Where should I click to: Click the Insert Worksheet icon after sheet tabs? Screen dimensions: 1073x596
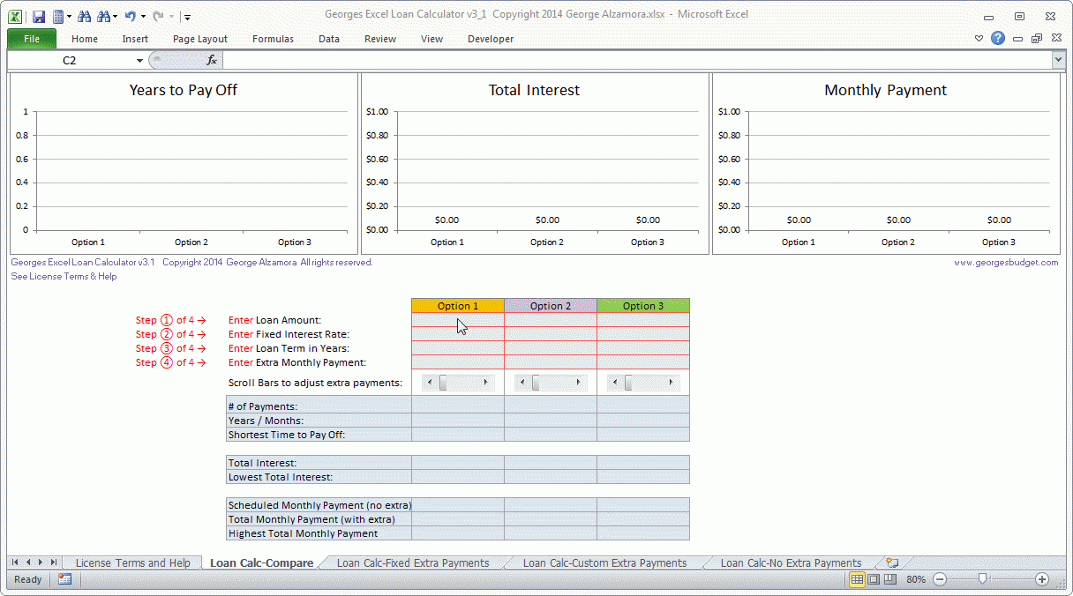[x=892, y=562]
